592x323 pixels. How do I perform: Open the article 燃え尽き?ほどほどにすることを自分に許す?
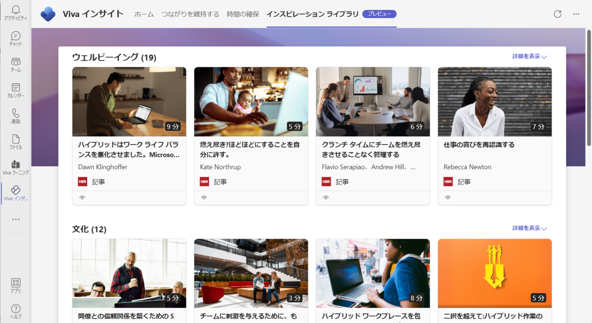(x=250, y=150)
